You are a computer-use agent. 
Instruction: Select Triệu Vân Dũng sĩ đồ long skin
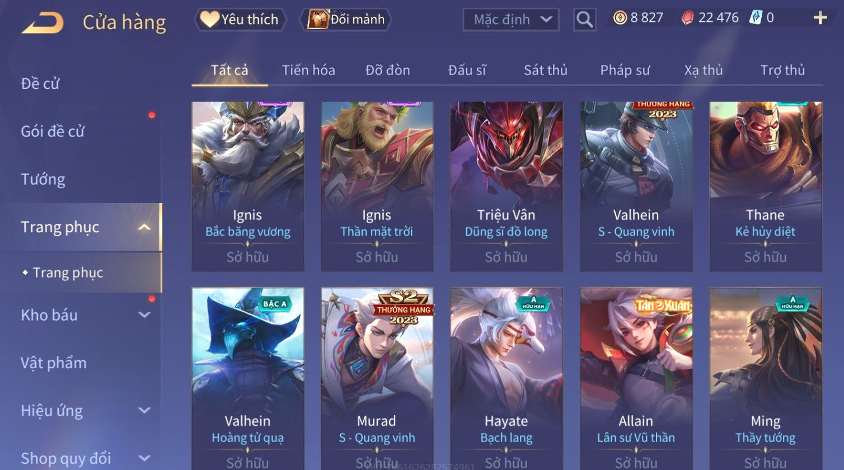pos(506,186)
